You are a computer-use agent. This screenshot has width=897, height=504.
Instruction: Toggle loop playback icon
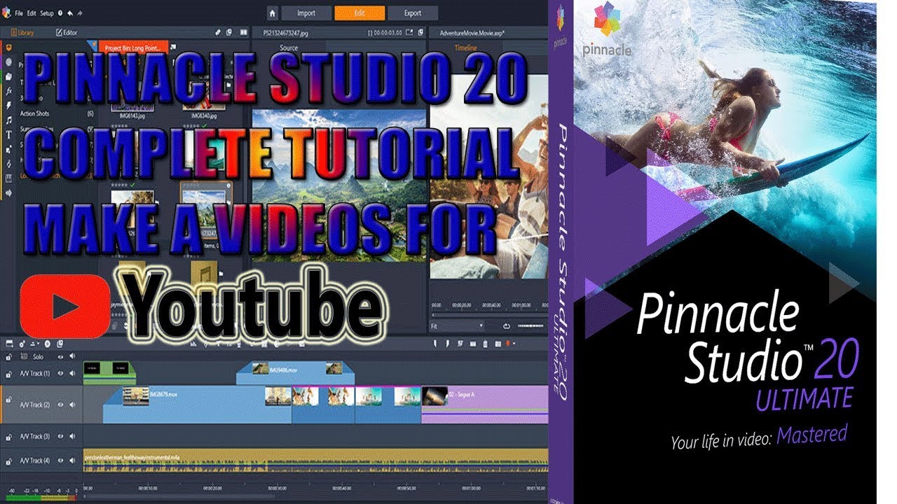coord(507,326)
